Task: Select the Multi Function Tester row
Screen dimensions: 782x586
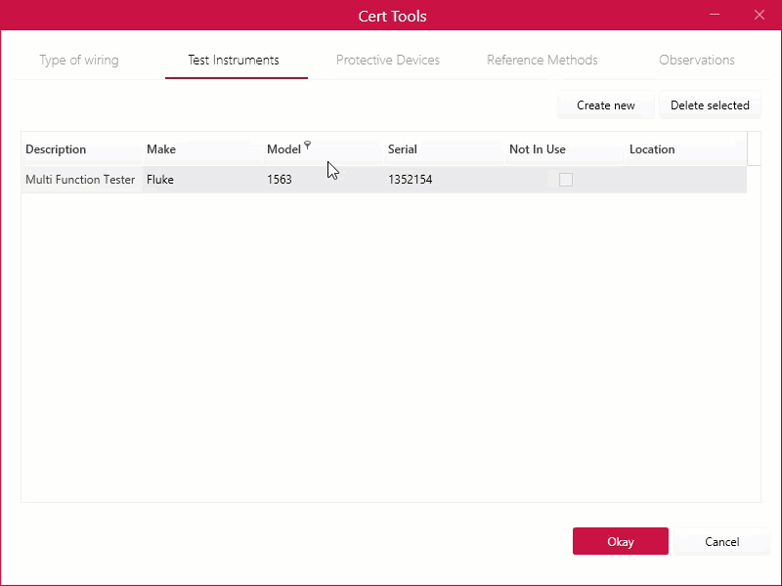Action: point(80,180)
